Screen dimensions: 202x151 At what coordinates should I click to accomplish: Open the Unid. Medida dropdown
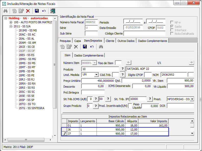pos(96,75)
